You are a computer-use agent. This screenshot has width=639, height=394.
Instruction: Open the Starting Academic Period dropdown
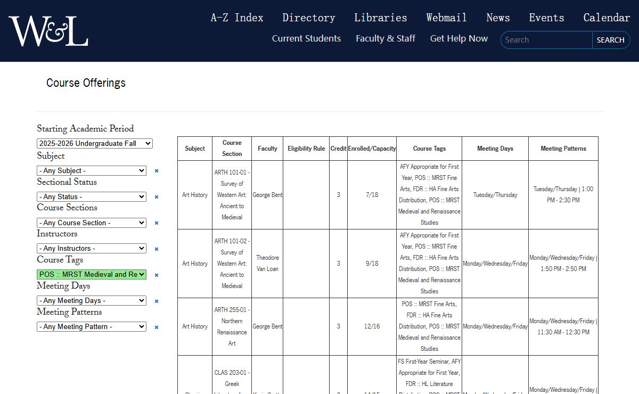tap(95, 143)
